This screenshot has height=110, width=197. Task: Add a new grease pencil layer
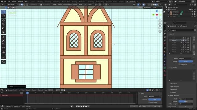(194, 37)
